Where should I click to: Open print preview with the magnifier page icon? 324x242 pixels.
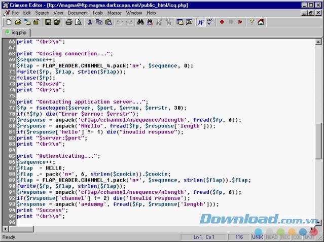(78, 22)
